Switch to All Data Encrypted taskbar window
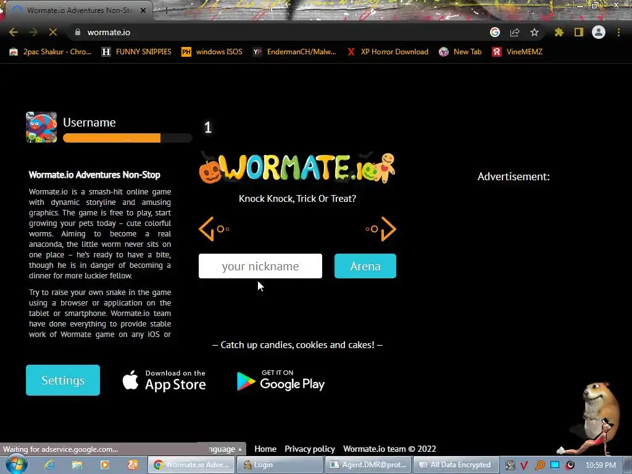The height and width of the screenshot is (474, 632). [x=456, y=465]
